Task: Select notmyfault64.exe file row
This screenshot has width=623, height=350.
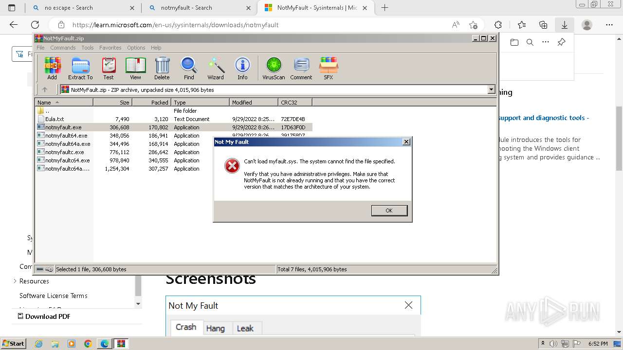Action: [174, 136]
